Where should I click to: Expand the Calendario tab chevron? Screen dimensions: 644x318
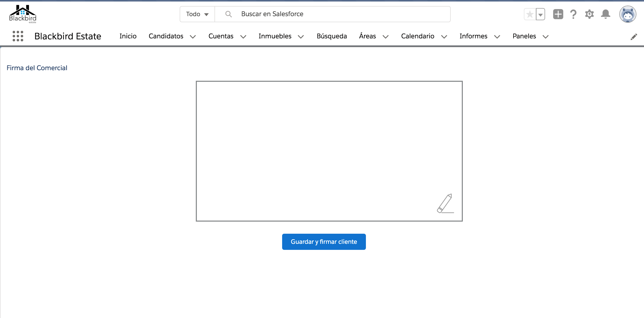444,37
